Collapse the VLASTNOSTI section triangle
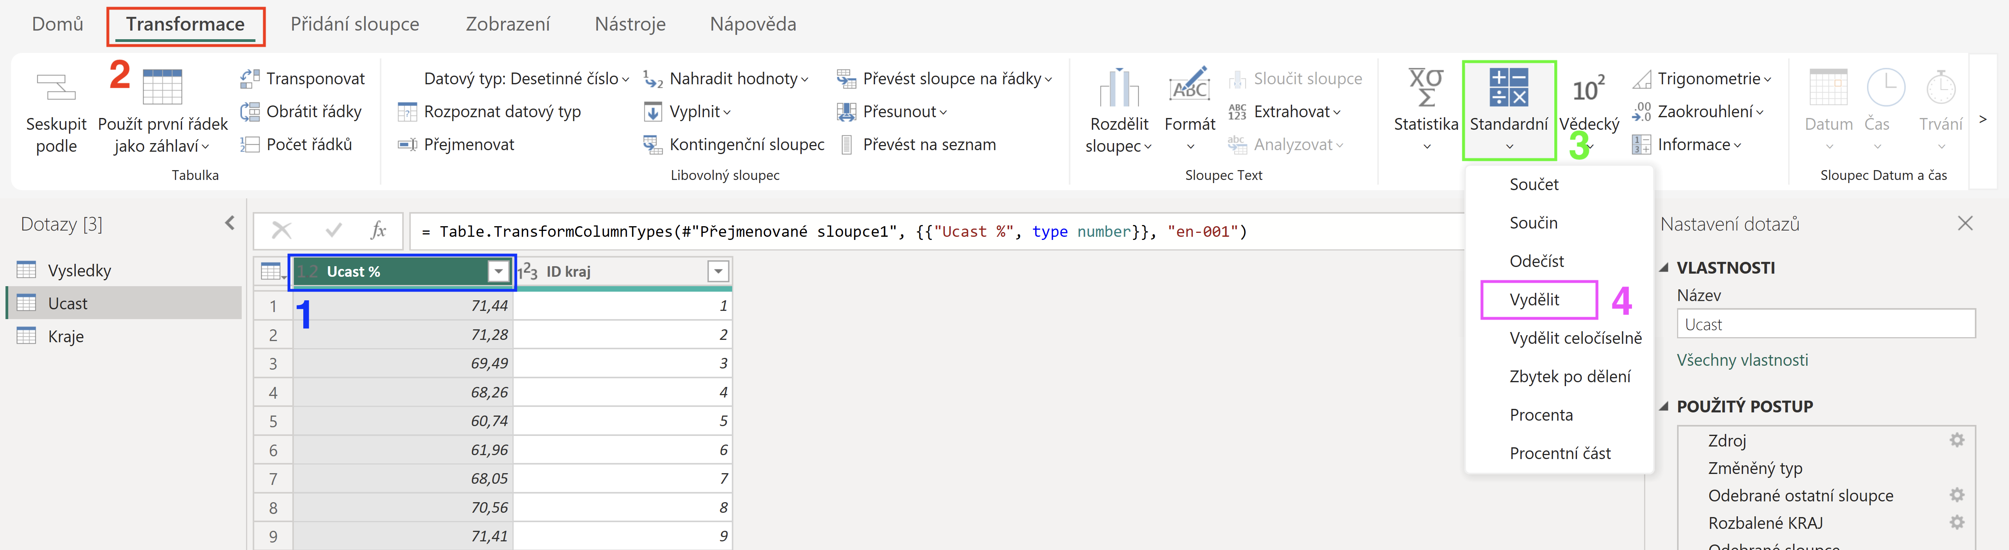 coord(1664,268)
